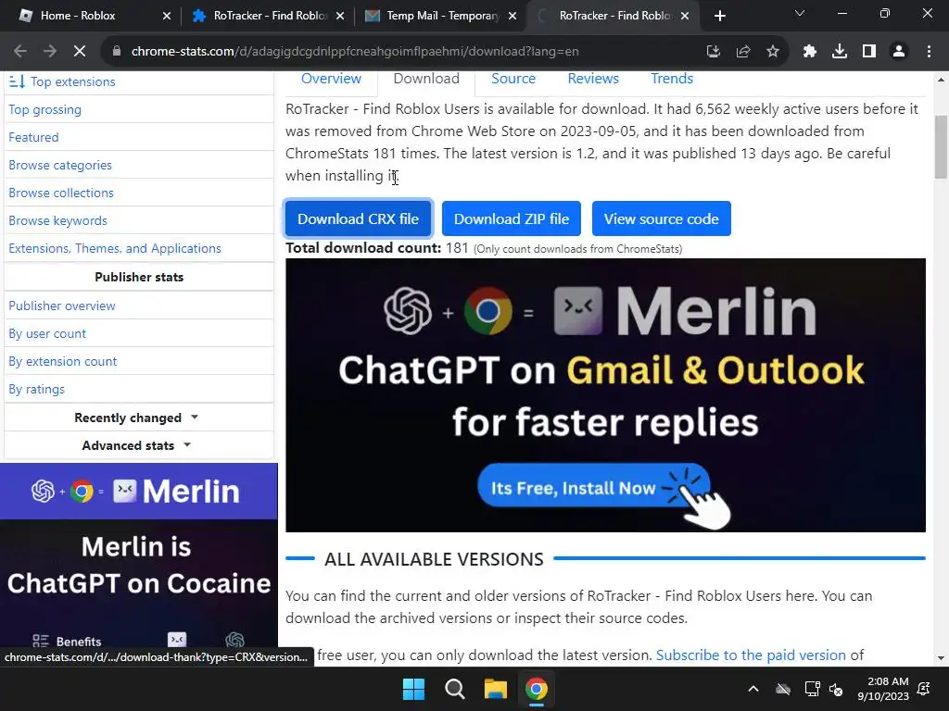949x711 pixels.
Task: Open By extension count link
Action: tap(62, 362)
